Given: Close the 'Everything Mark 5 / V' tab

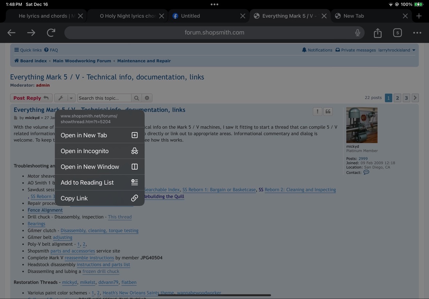Looking at the screenshot, I should [x=324, y=16].
